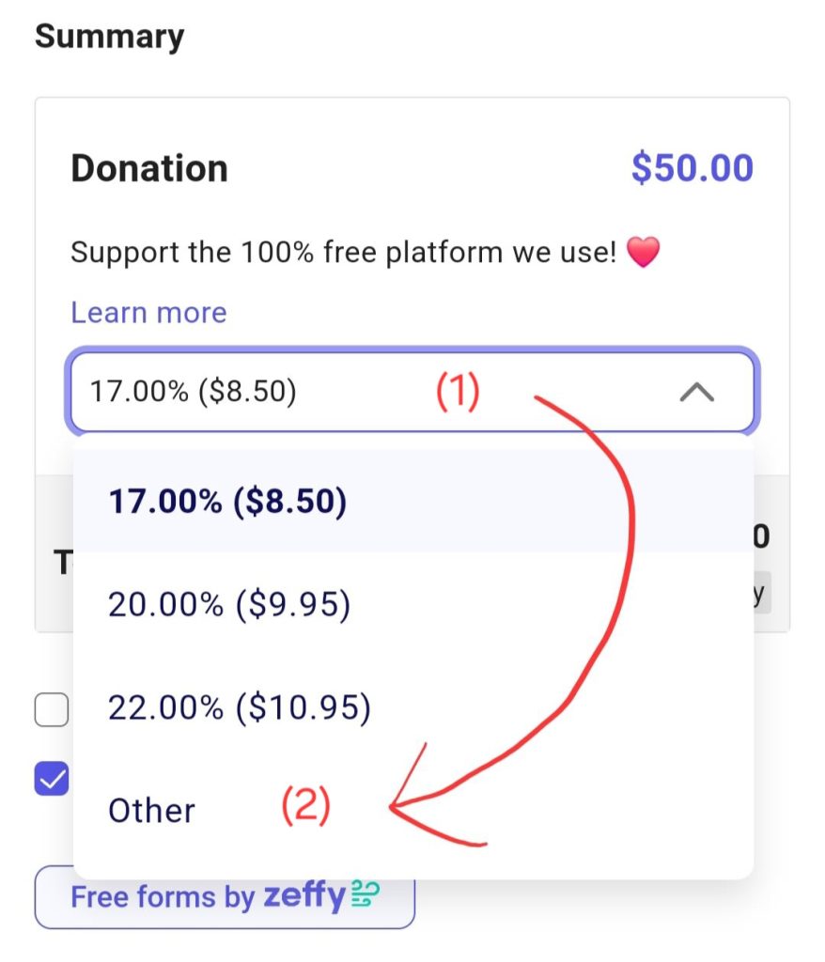Click the Zeffy brand name text
The height and width of the screenshot is (962, 825).
(x=305, y=895)
